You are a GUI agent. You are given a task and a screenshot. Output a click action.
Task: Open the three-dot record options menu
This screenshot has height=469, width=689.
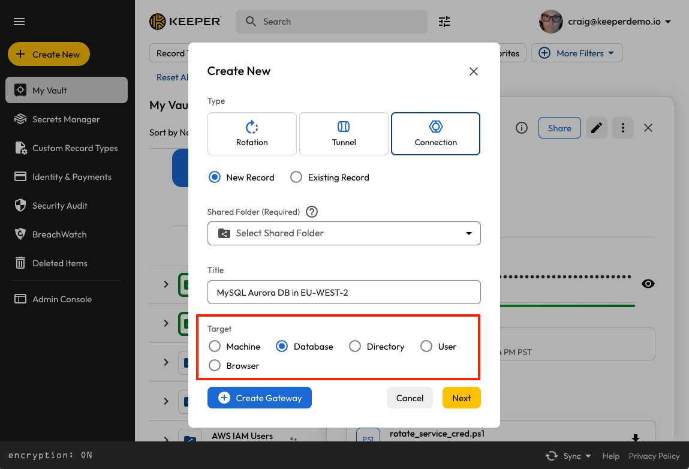[x=624, y=128]
